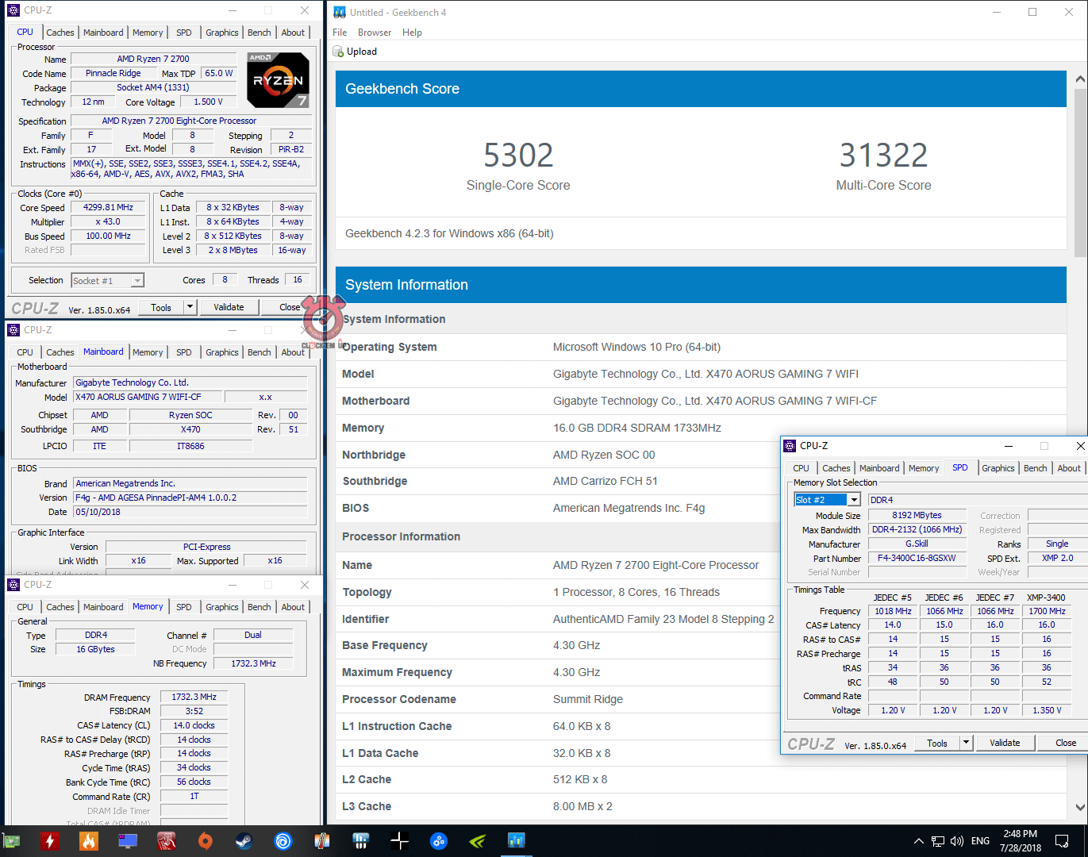Click the Geekbench vertical scrollbar down arrow
Viewport: 1088px width, 857px height.
click(1080, 807)
